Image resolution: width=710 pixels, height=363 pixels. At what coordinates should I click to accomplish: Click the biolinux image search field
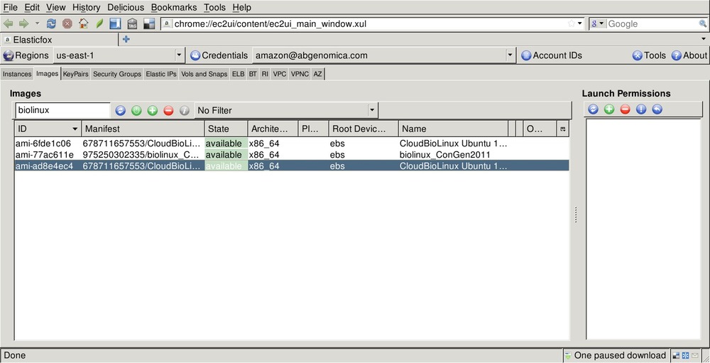[62, 110]
